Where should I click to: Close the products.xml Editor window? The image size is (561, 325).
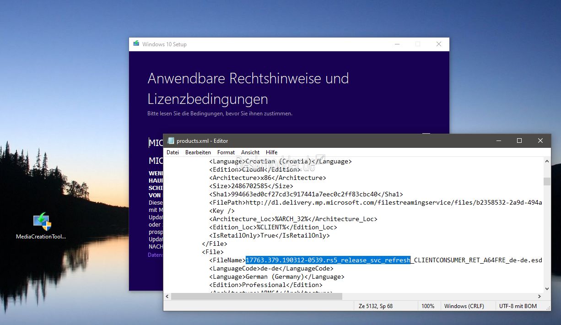540,141
